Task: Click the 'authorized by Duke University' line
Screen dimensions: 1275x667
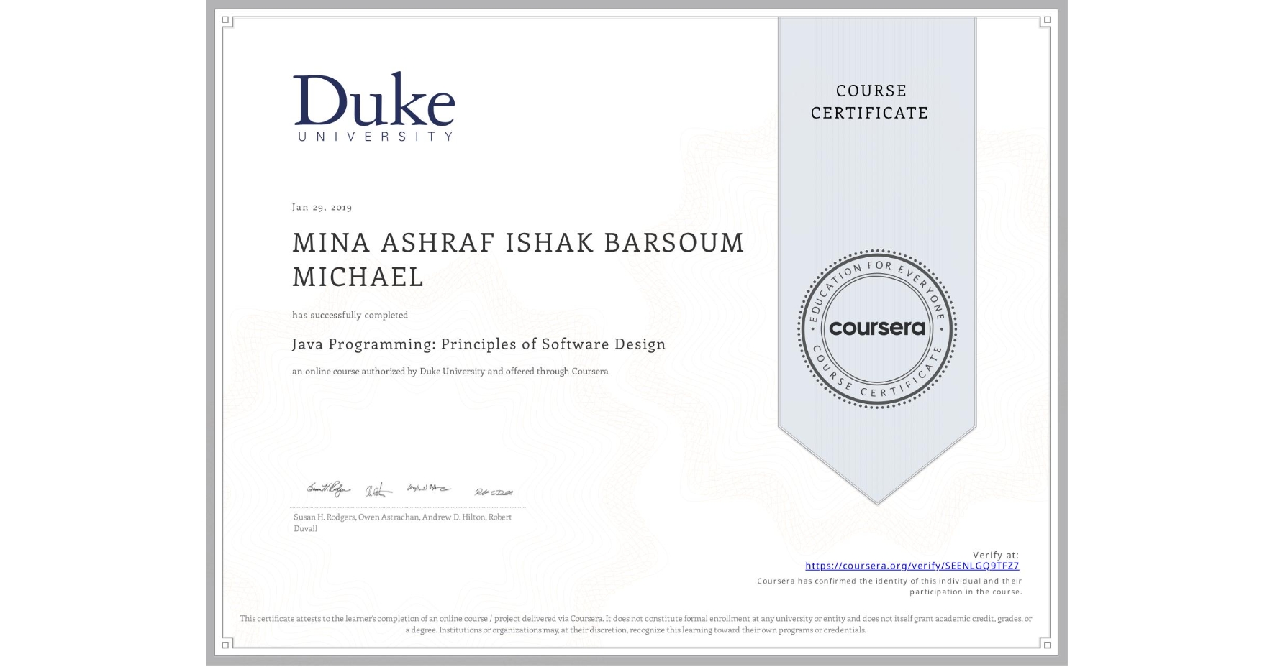Action: coord(450,372)
